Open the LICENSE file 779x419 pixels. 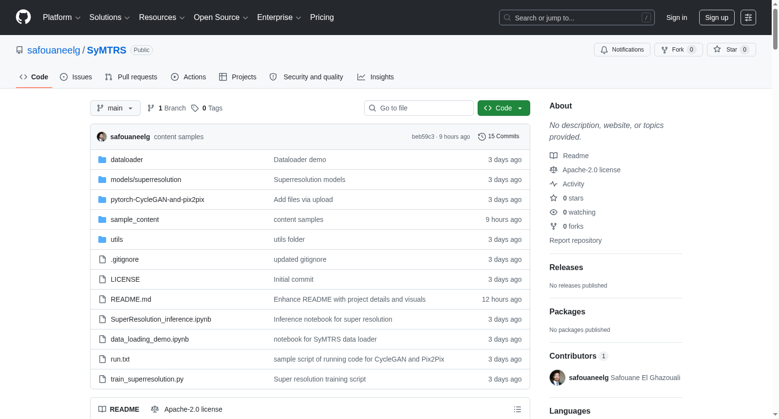[x=125, y=279]
